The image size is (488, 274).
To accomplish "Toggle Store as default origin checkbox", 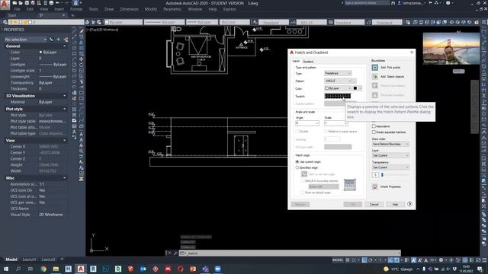I will point(302,193).
